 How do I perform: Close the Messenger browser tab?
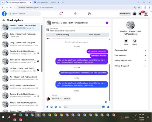tap(30, 2)
